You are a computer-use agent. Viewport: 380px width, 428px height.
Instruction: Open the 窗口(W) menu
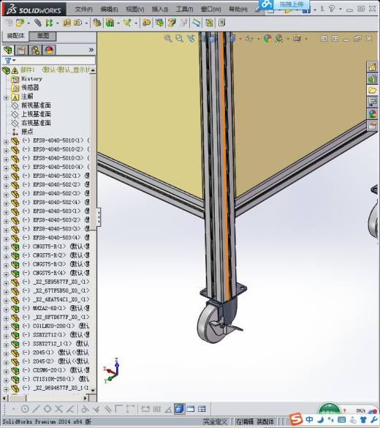210,10
